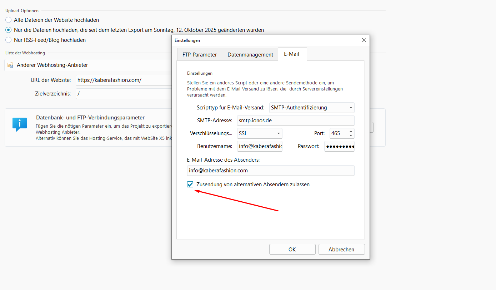Click the E-Mail-Adresse des Absenders field
Screen dimensions: 496x290
coord(270,171)
